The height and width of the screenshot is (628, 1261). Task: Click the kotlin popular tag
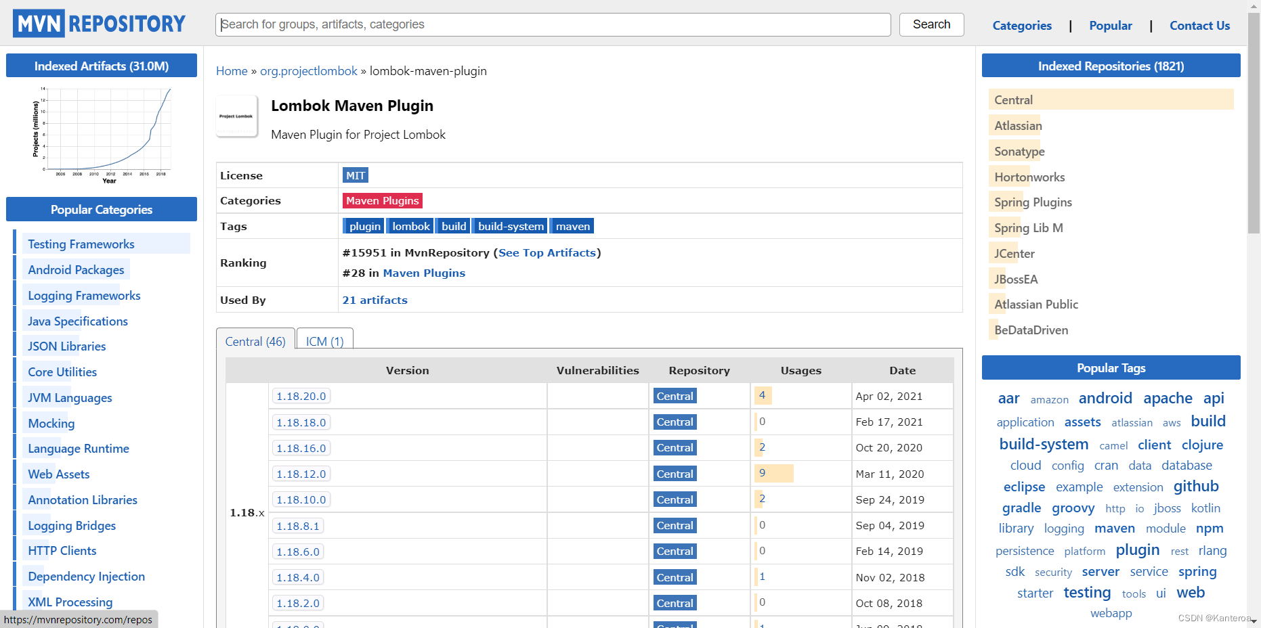click(x=1205, y=508)
